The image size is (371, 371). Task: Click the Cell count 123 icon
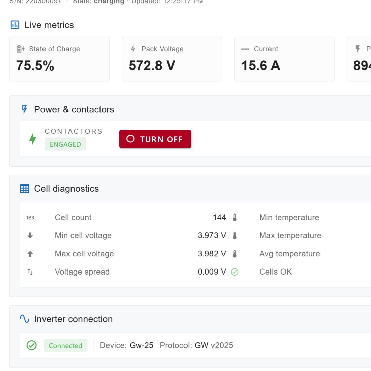30,218
